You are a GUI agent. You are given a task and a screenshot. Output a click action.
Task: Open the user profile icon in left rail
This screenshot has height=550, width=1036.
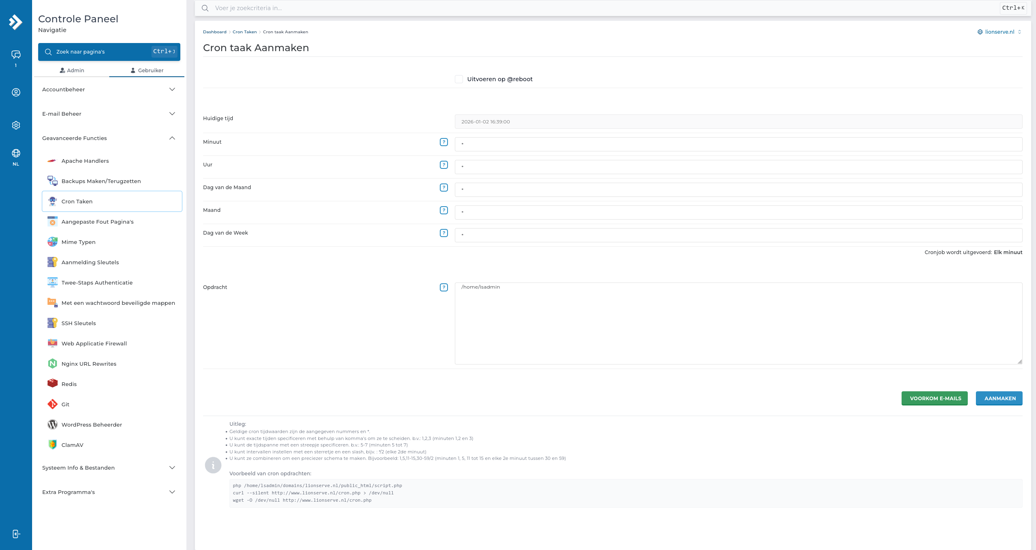pos(16,93)
